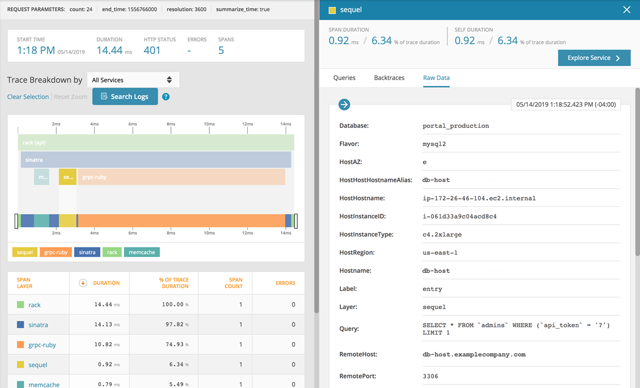Switch to the Queries tab
Screen dimensions: 640x388
coord(344,78)
